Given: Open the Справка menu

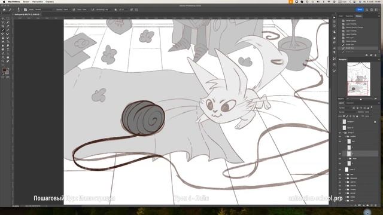Looking at the screenshot, I should tap(50, 1).
